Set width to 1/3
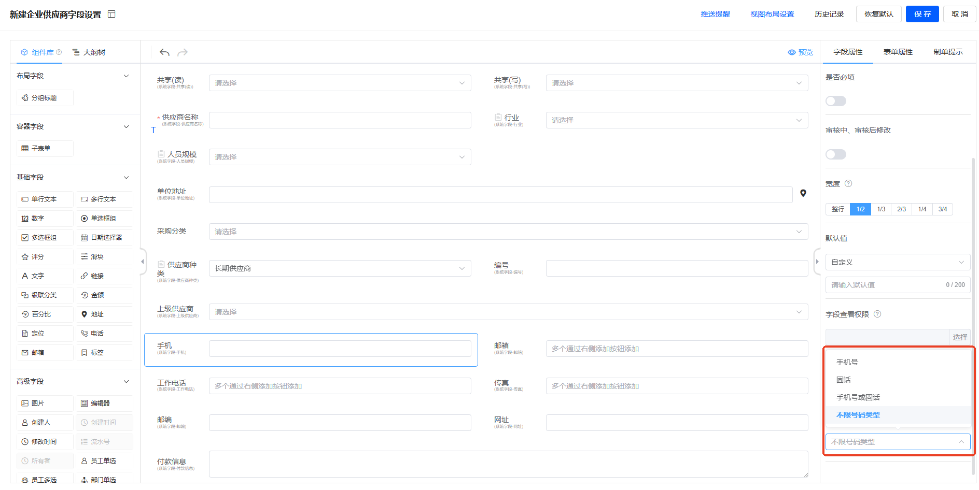The width and height of the screenshot is (979, 490). (x=881, y=209)
